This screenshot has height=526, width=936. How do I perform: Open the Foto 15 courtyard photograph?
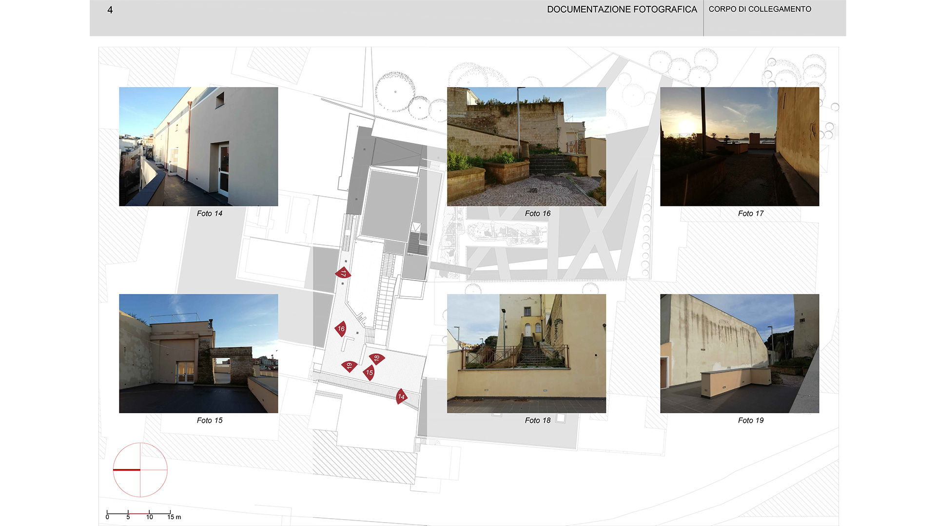coord(198,354)
